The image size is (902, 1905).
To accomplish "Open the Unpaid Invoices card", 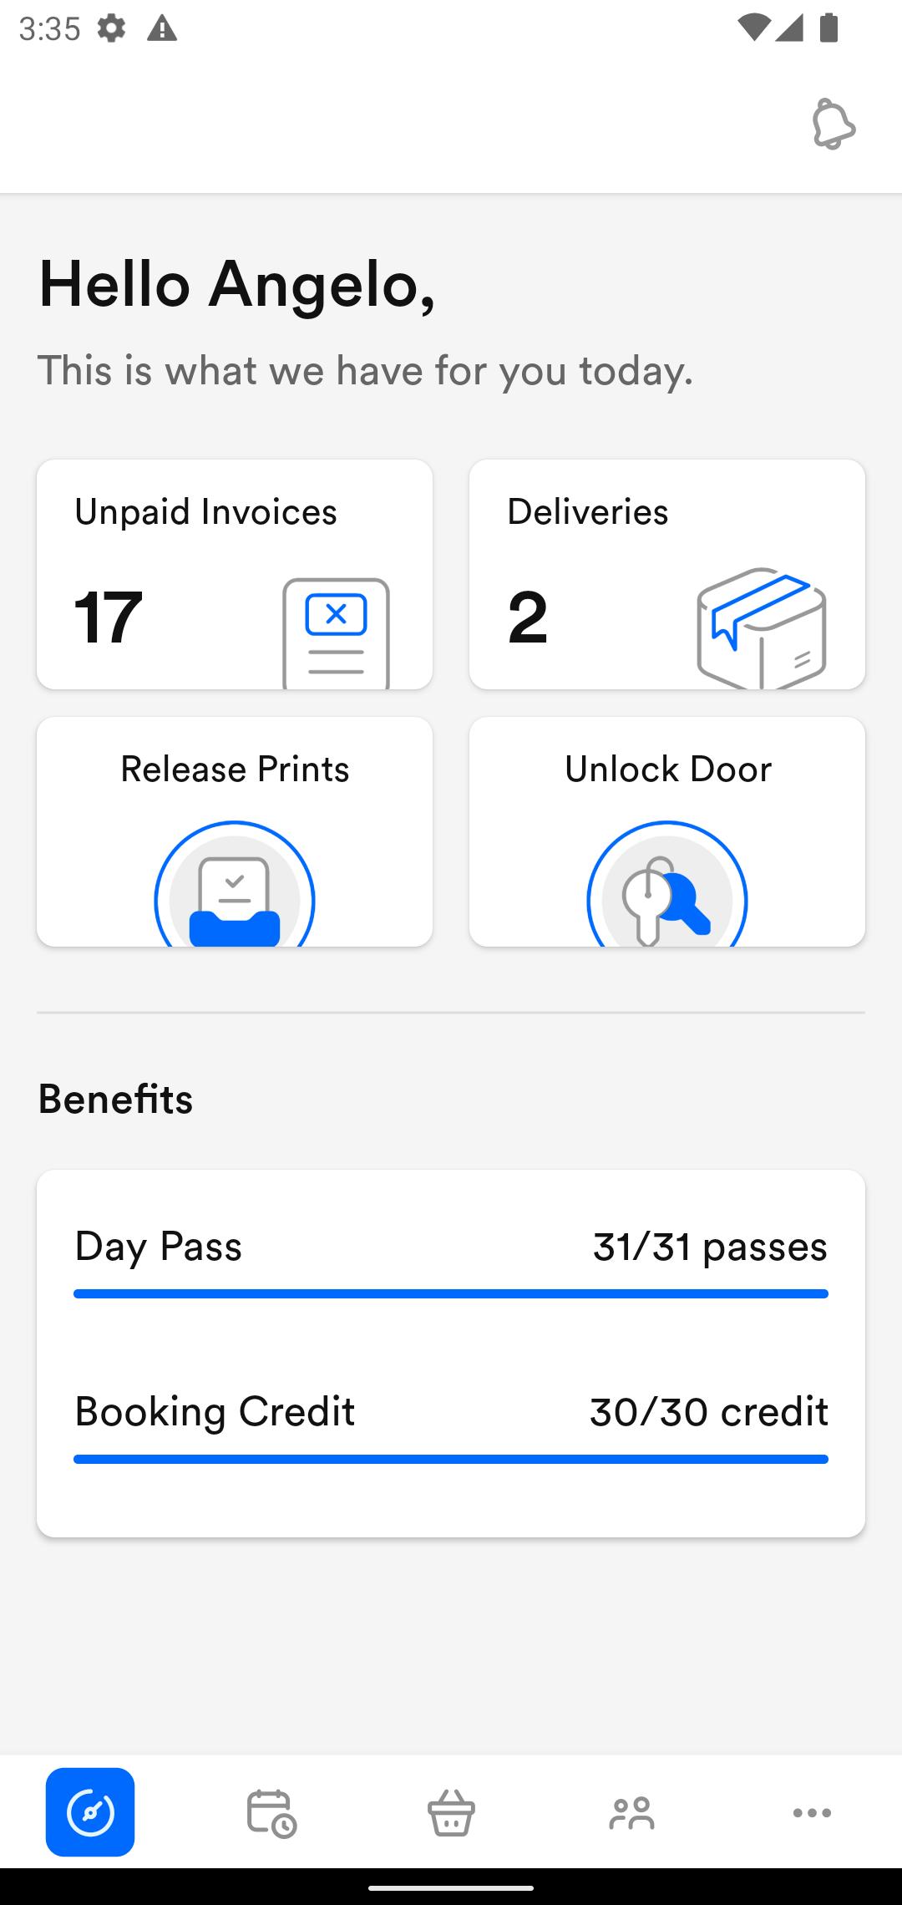I will (x=235, y=574).
